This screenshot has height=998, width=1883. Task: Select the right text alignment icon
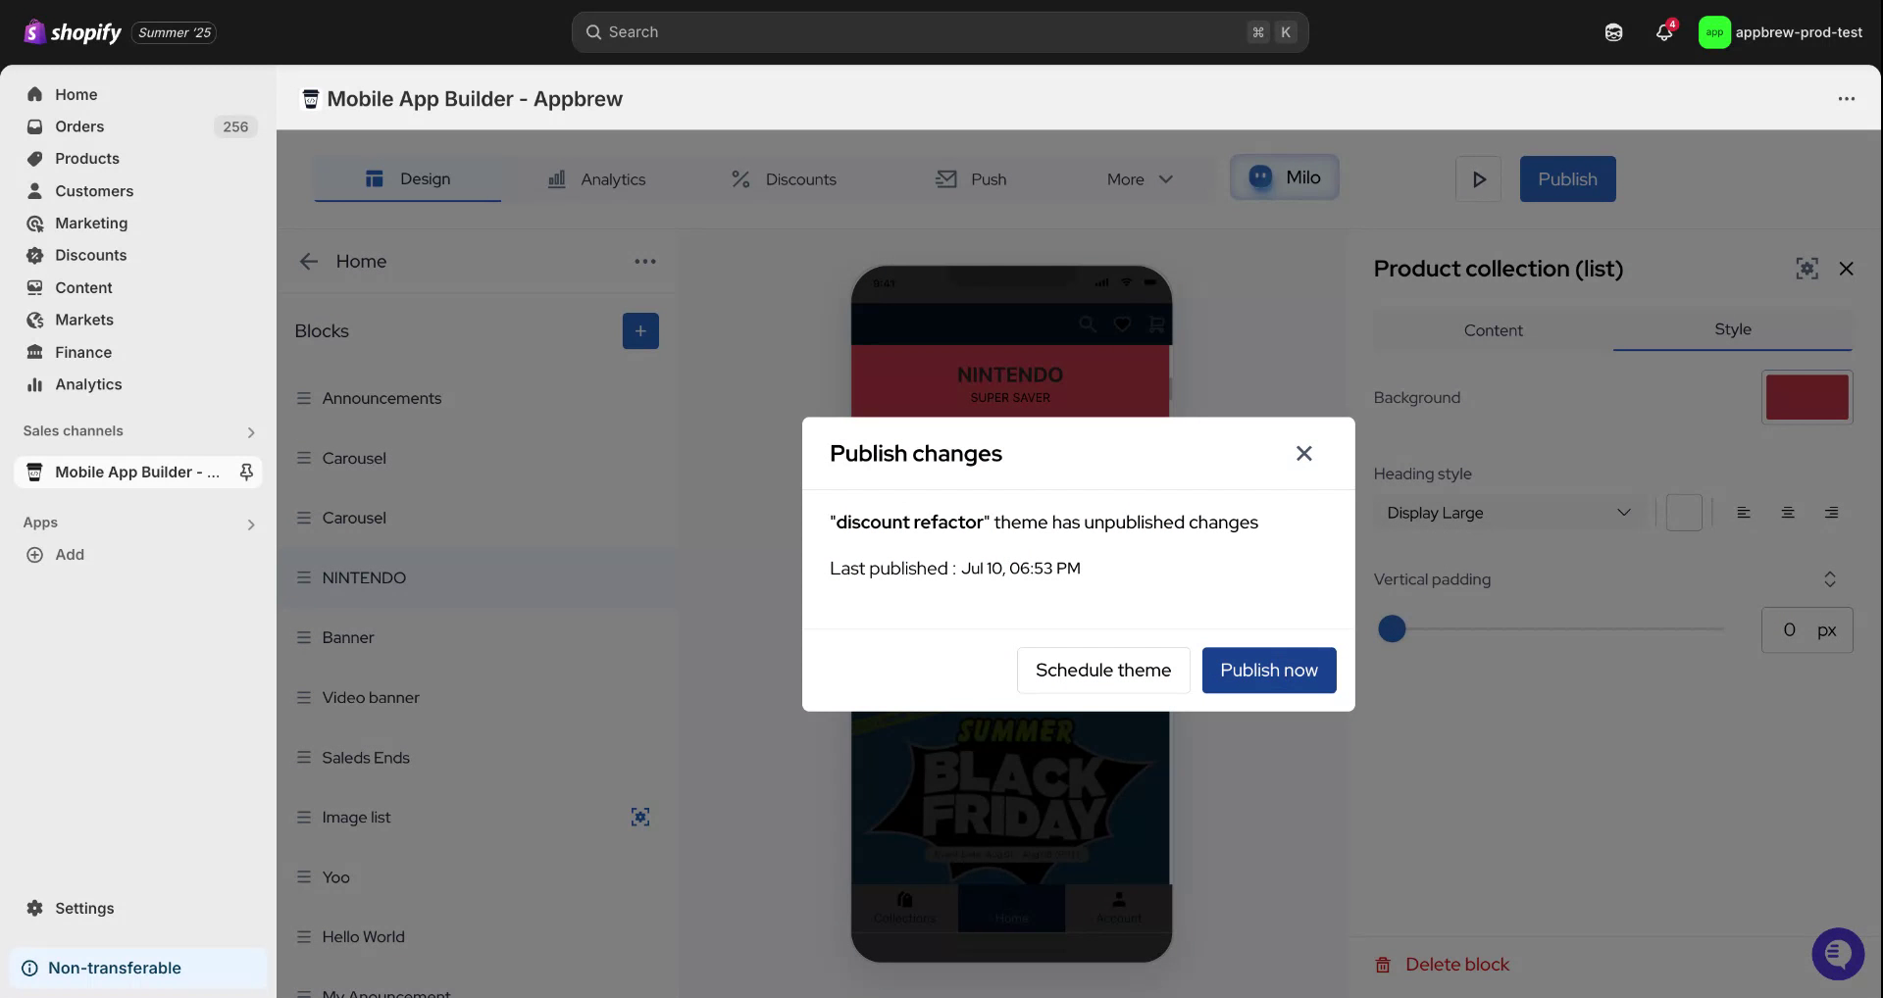point(1831,513)
